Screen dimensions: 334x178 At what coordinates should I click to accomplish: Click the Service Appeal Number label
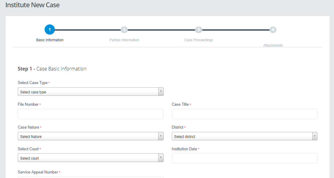click(38, 172)
